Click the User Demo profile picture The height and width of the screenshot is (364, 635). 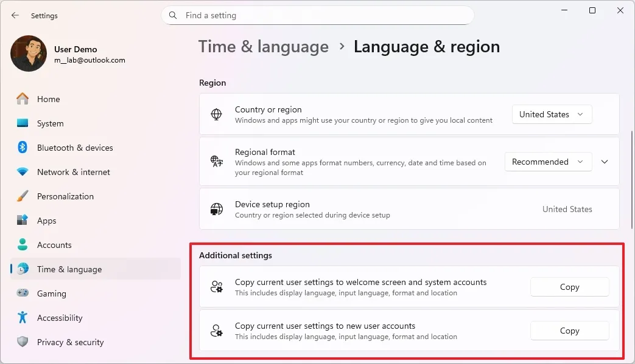point(29,53)
